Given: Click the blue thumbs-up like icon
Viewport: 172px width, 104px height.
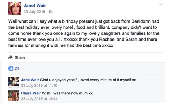Looking at the screenshot, I should [11, 68].
